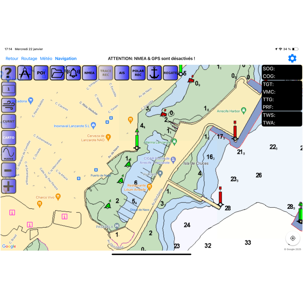The image size is (303, 303).
Task: Open settings with the blue gear icon
Action: pyautogui.click(x=292, y=58)
